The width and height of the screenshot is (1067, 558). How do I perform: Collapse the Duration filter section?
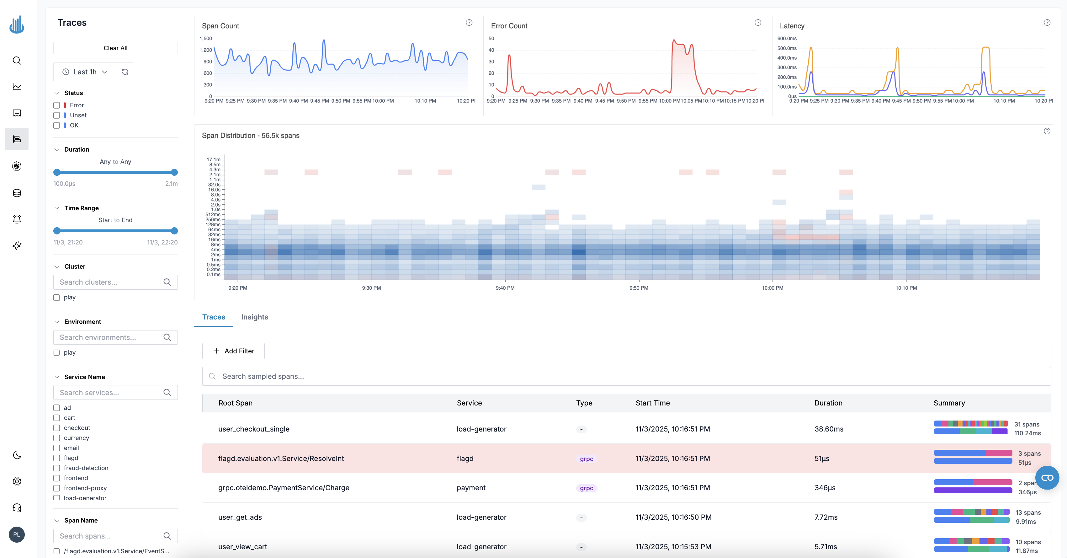point(57,149)
